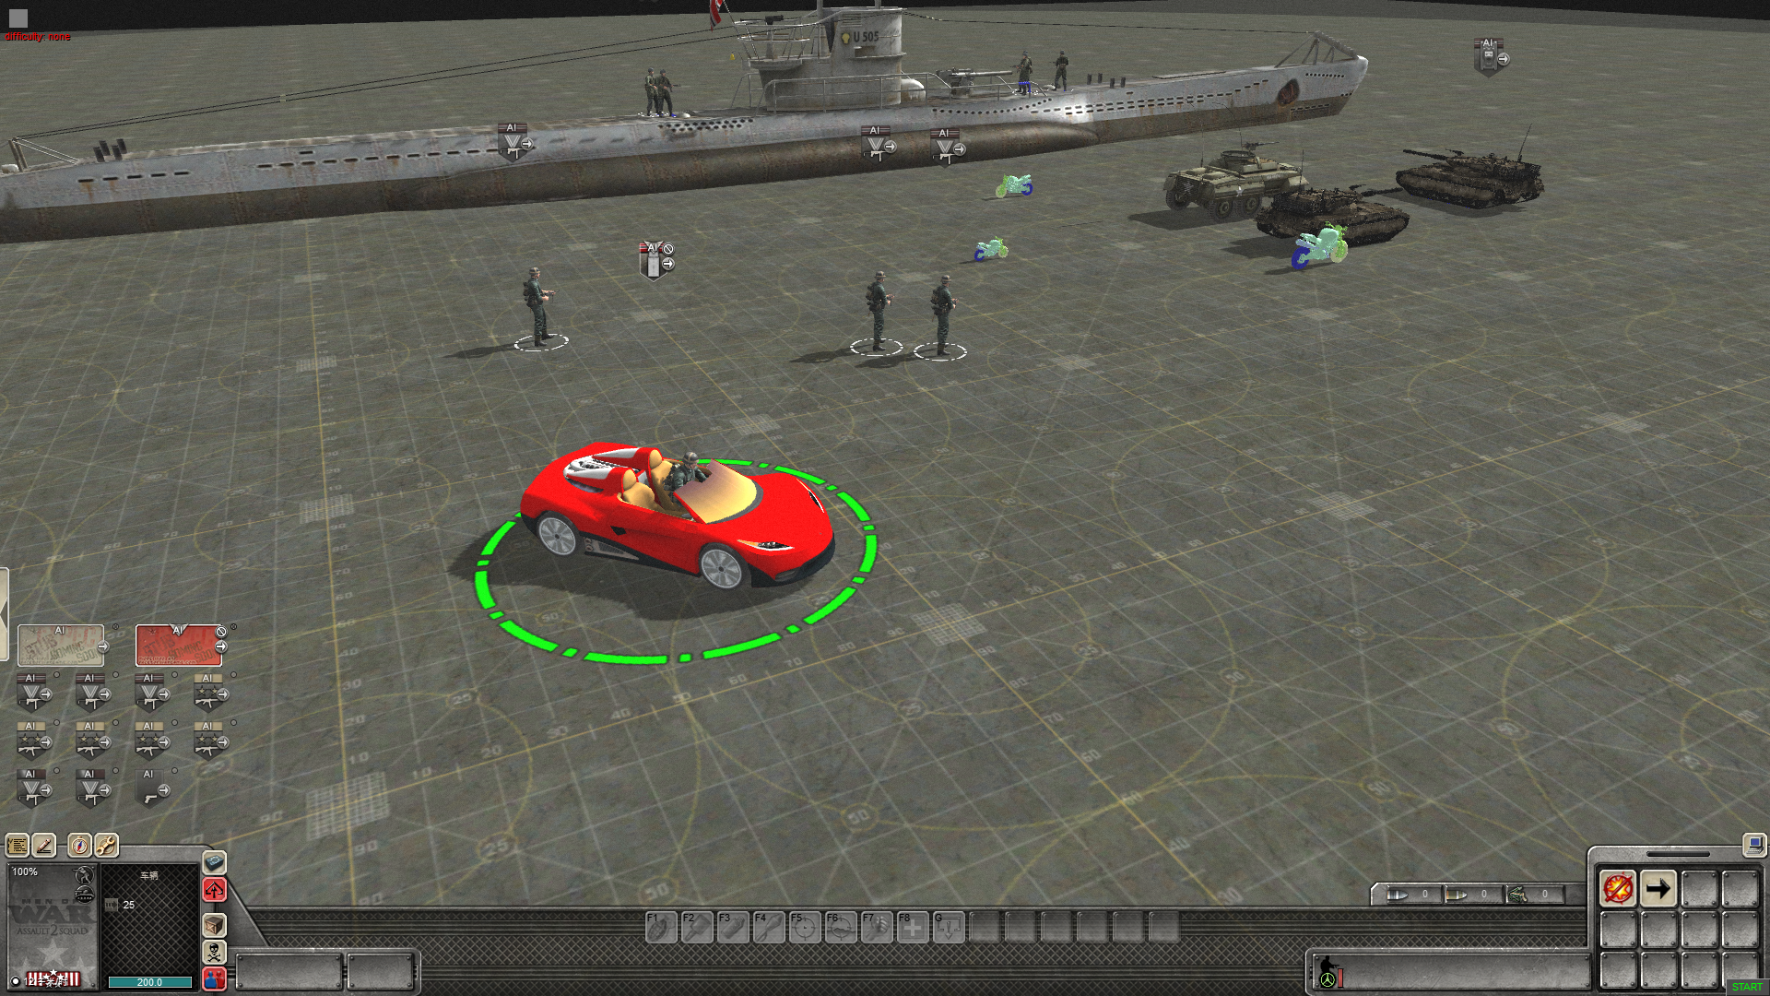Click arrow on the grey vehicle card
Screen dimensions: 1770x996
point(102,647)
